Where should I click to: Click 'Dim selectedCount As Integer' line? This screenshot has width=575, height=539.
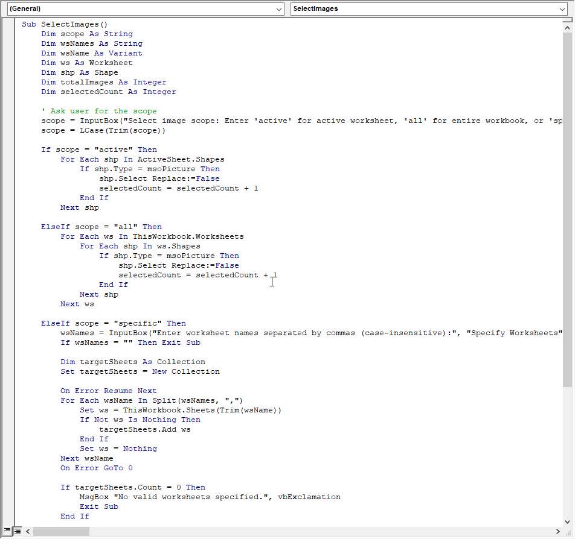point(109,92)
